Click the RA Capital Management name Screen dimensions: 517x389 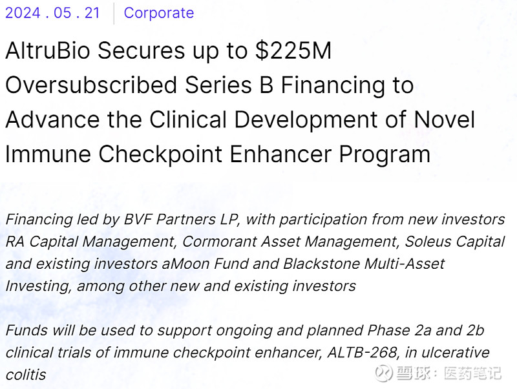pos(90,242)
